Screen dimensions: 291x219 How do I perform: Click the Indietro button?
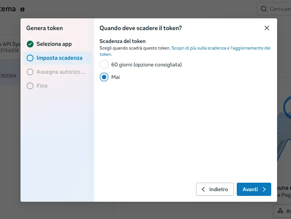(x=215, y=189)
